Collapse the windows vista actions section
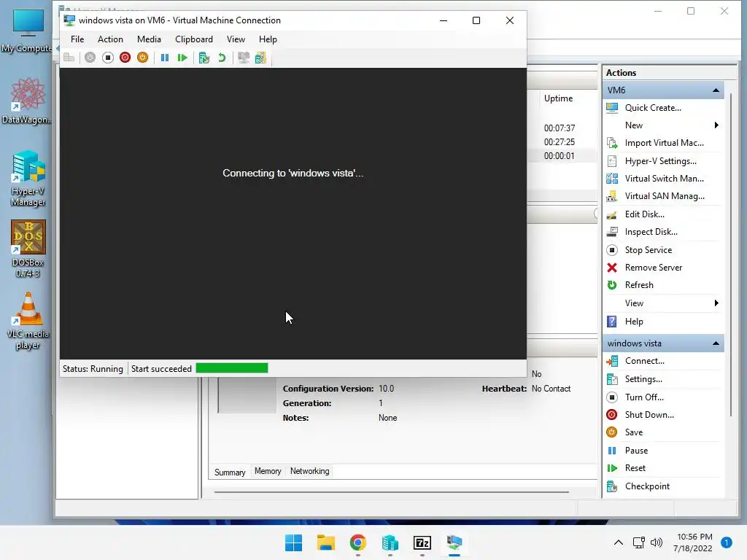The width and height of the screenshot is (747, 560). [716, 343]
